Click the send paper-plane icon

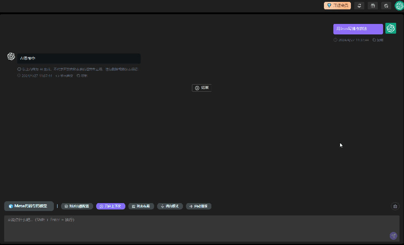tap(393, 236)
